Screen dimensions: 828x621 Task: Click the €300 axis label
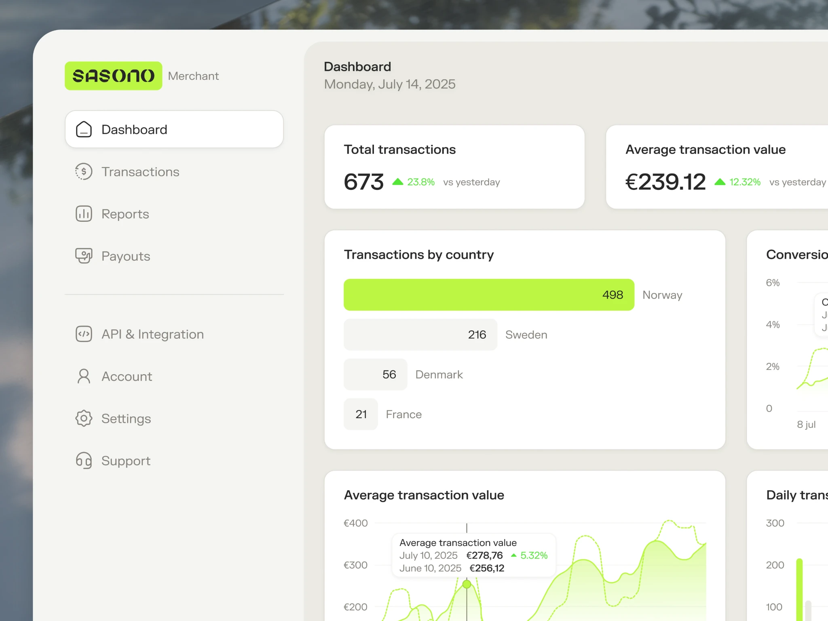tap(355, 565)
